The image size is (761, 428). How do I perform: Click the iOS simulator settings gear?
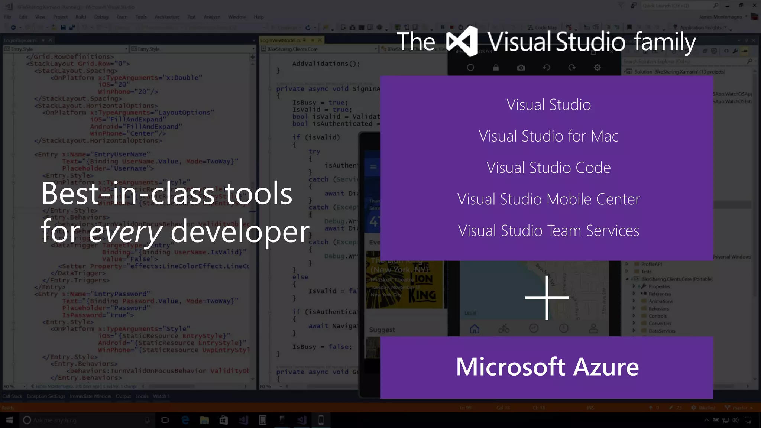597,68
